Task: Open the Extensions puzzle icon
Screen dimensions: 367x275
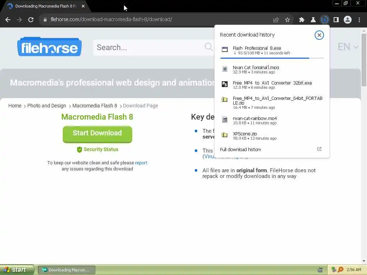Action: [x=302, y=20]
